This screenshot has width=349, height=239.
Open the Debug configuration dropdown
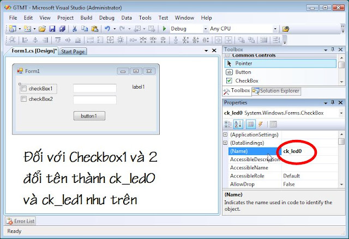click(x=206, y=29)
